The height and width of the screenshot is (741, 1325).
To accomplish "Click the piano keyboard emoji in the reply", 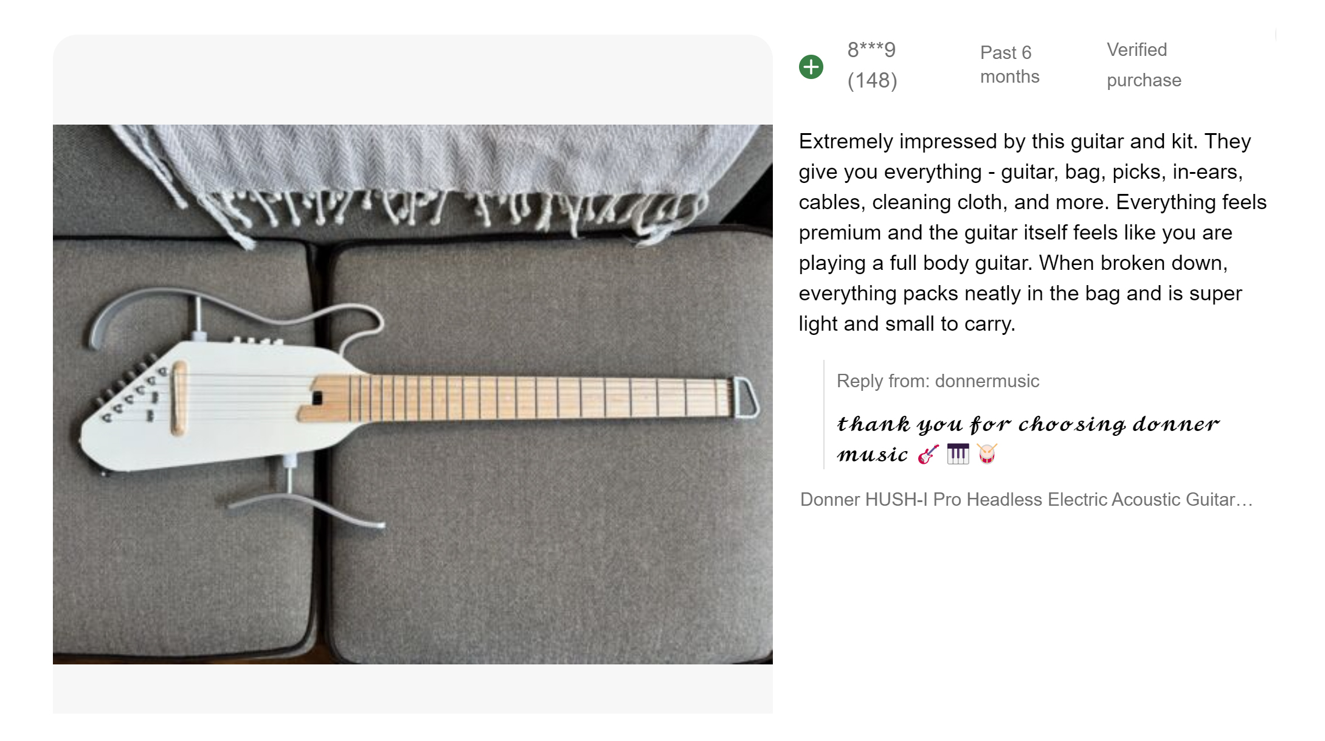I will pyautogui.click(x=958, y=454).
